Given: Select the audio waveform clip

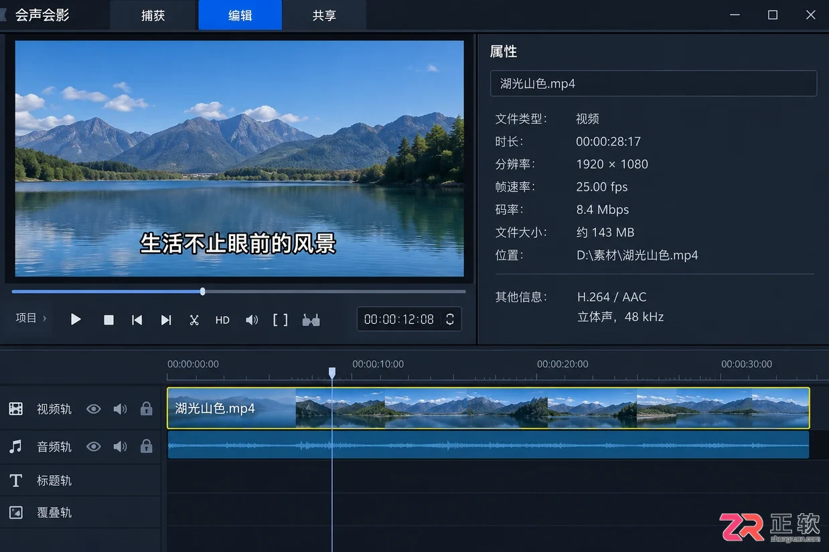Looking at the screenshot, I should tap(488, 445).
